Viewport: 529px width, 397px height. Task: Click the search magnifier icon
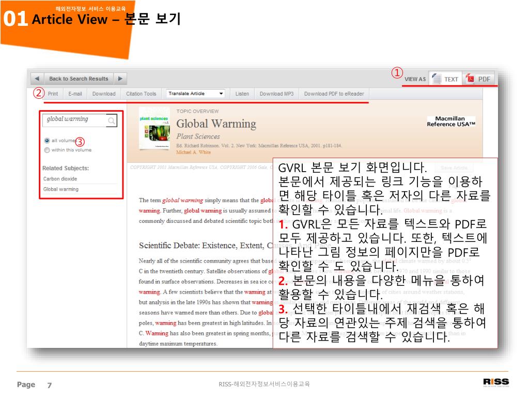point(112,120)
